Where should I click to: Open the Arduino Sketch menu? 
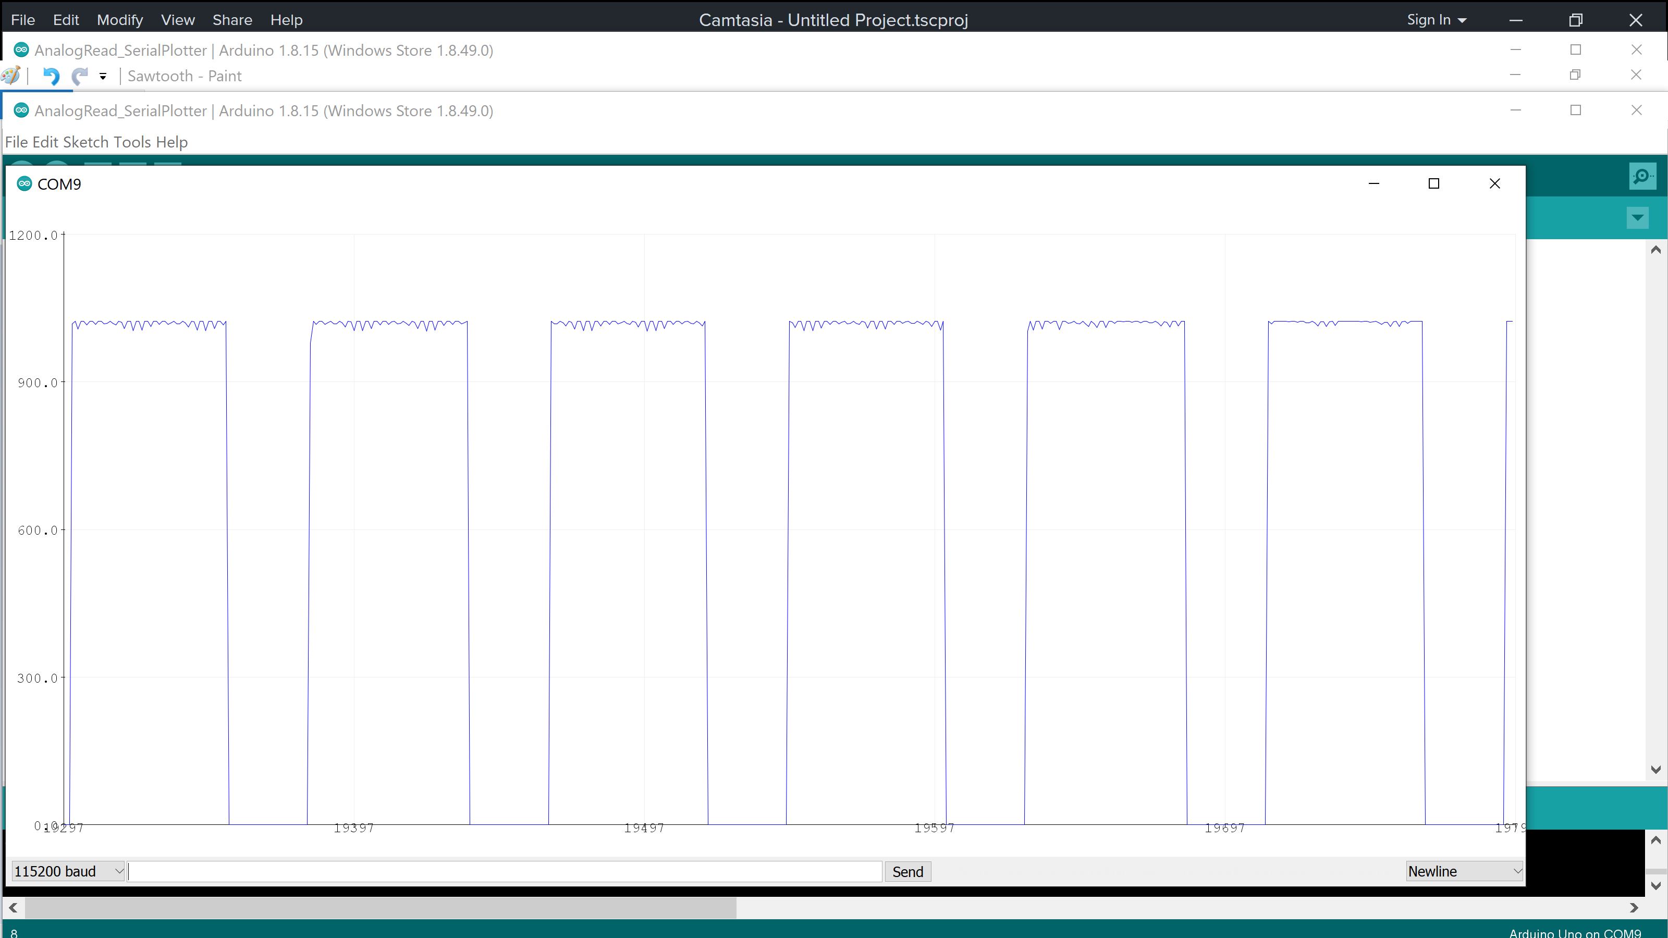(x=85, y=142)
